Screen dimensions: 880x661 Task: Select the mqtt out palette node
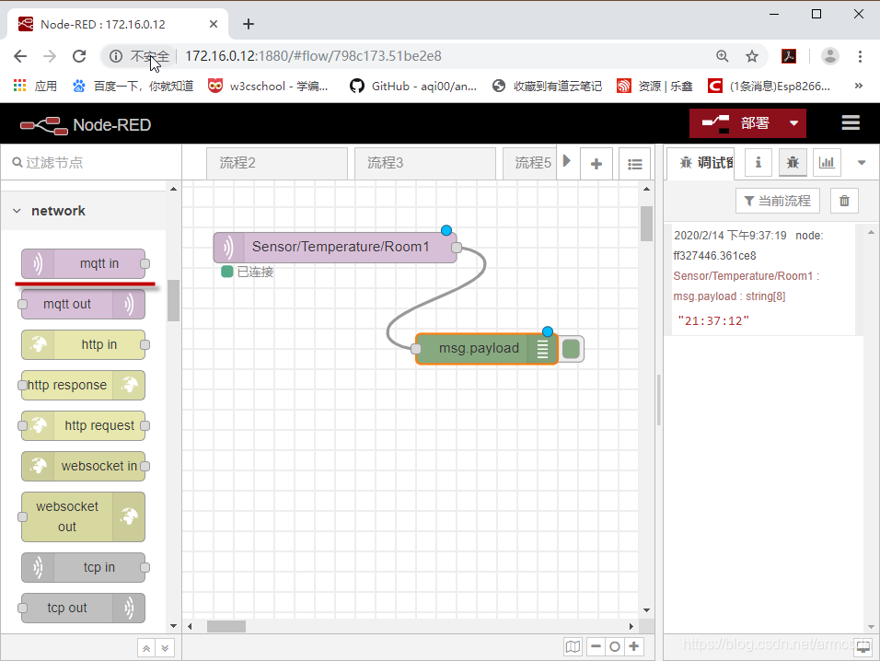tap(83, 304)
